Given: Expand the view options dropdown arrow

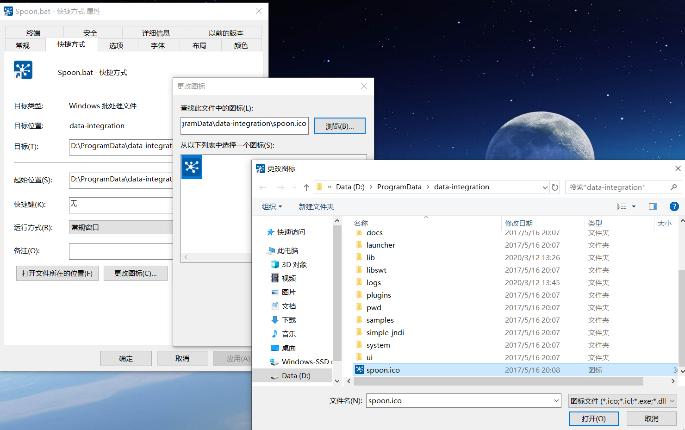Looking at the screenshot, I should pos(634,206).
